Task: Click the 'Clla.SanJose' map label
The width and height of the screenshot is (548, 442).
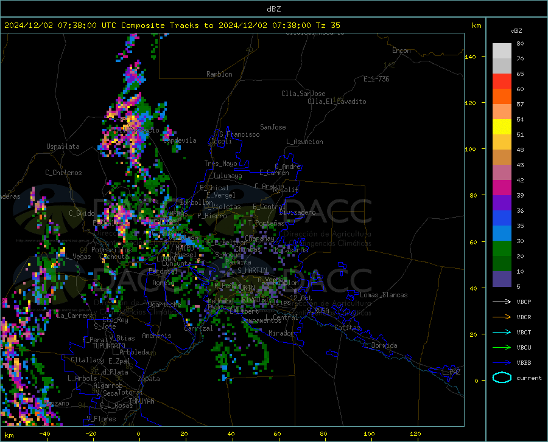Action: pyautogui.click(x=303, y=94)
